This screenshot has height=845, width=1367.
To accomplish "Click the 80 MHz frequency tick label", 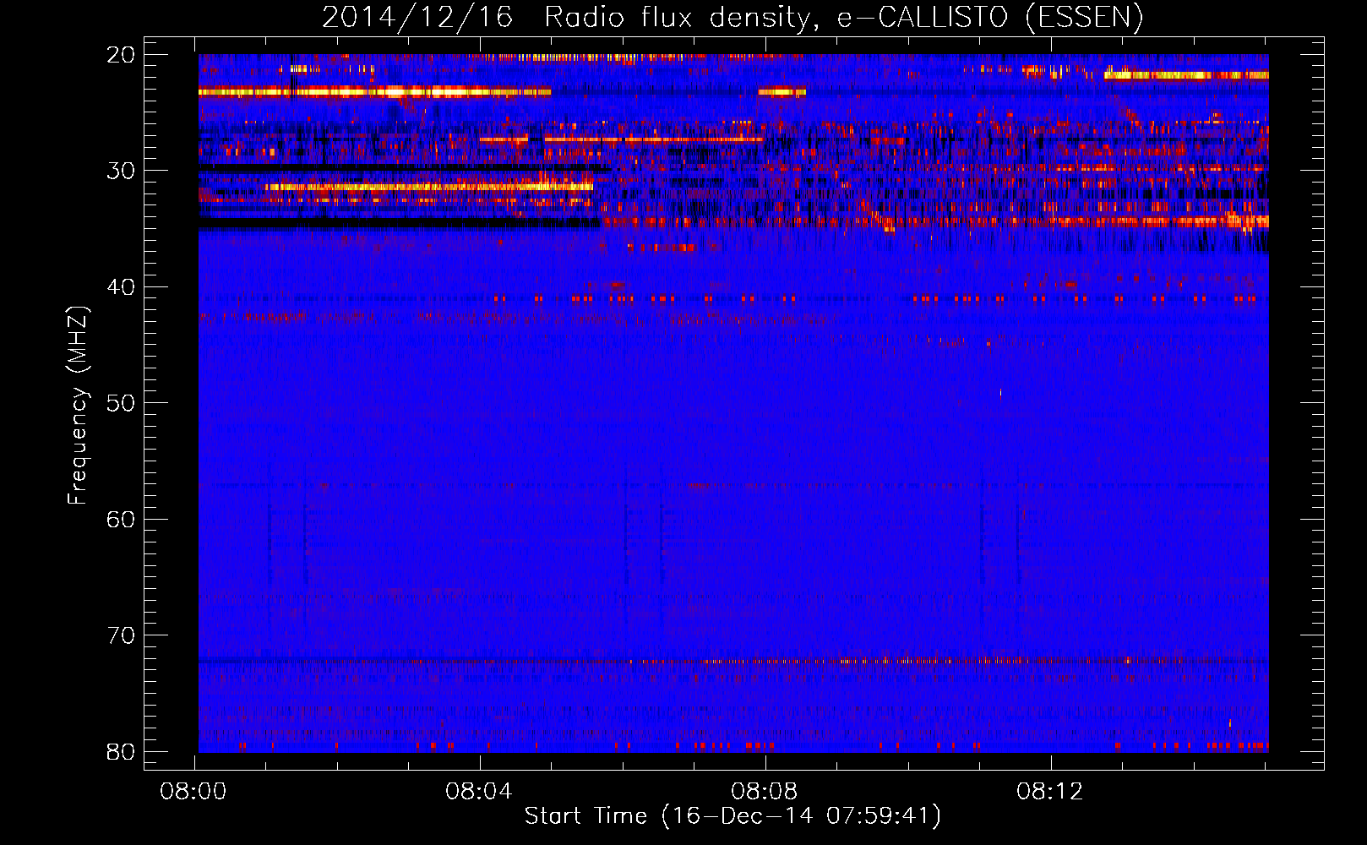I will [121, 751].
